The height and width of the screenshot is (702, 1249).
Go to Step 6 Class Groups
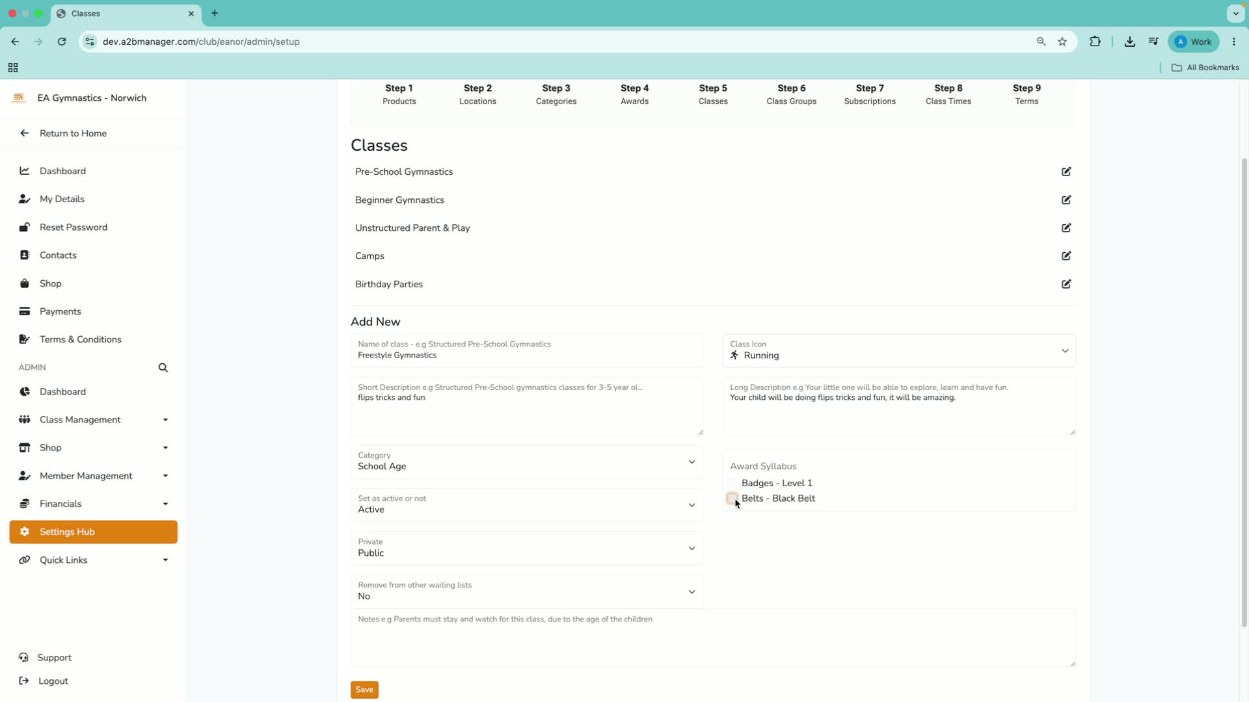[791, 94]
